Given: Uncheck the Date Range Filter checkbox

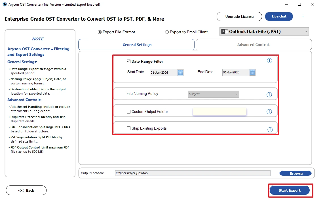Looking at the screenshot, I should click(x=128, y=61).
